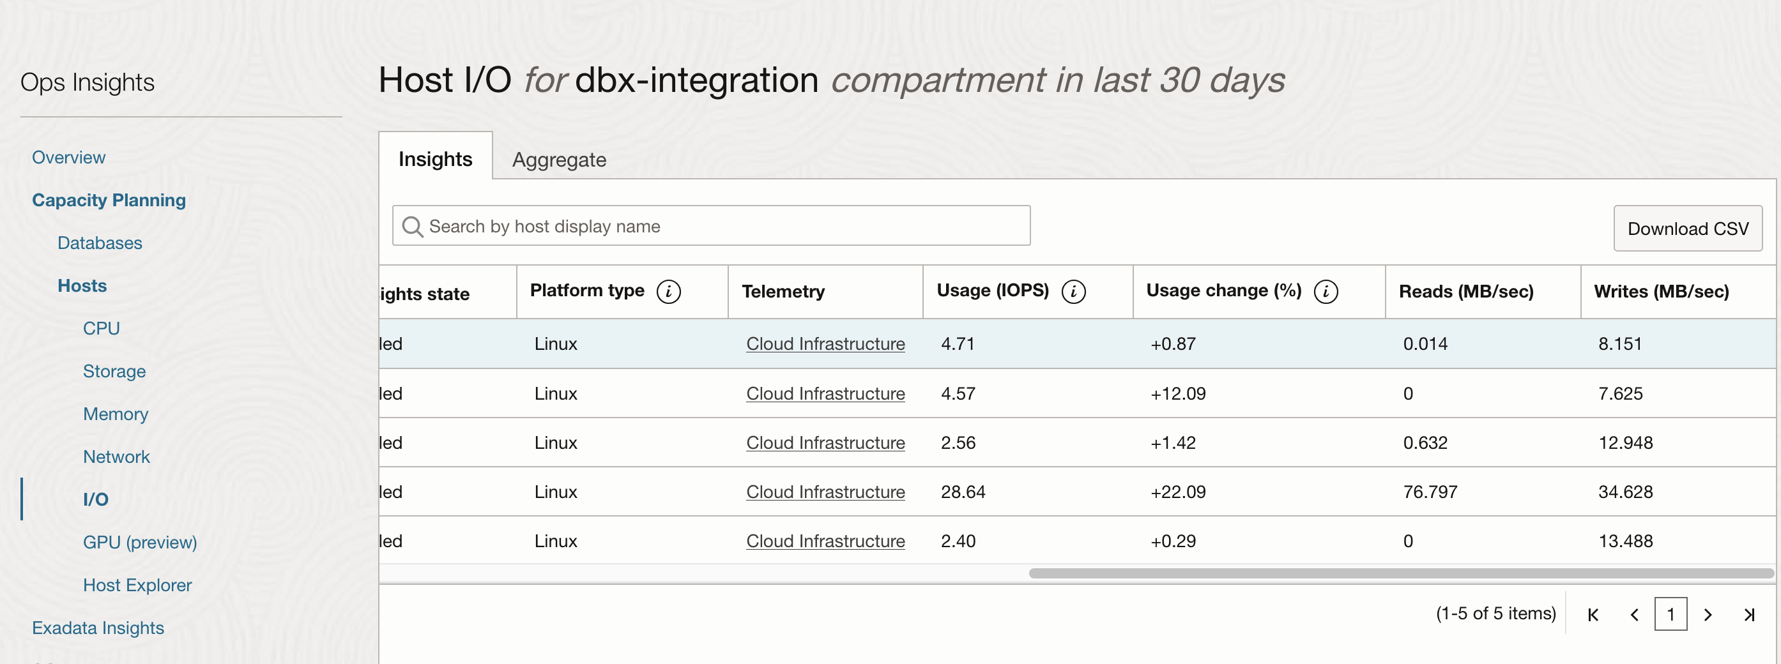This screenshot has width=1781, height=664.
Task: Select the Insights tab
Action: 435,159
